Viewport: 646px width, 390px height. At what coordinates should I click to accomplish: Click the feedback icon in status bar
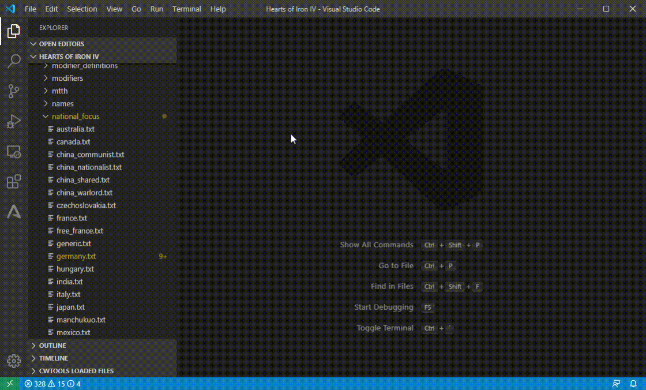[x=616, y=384]
